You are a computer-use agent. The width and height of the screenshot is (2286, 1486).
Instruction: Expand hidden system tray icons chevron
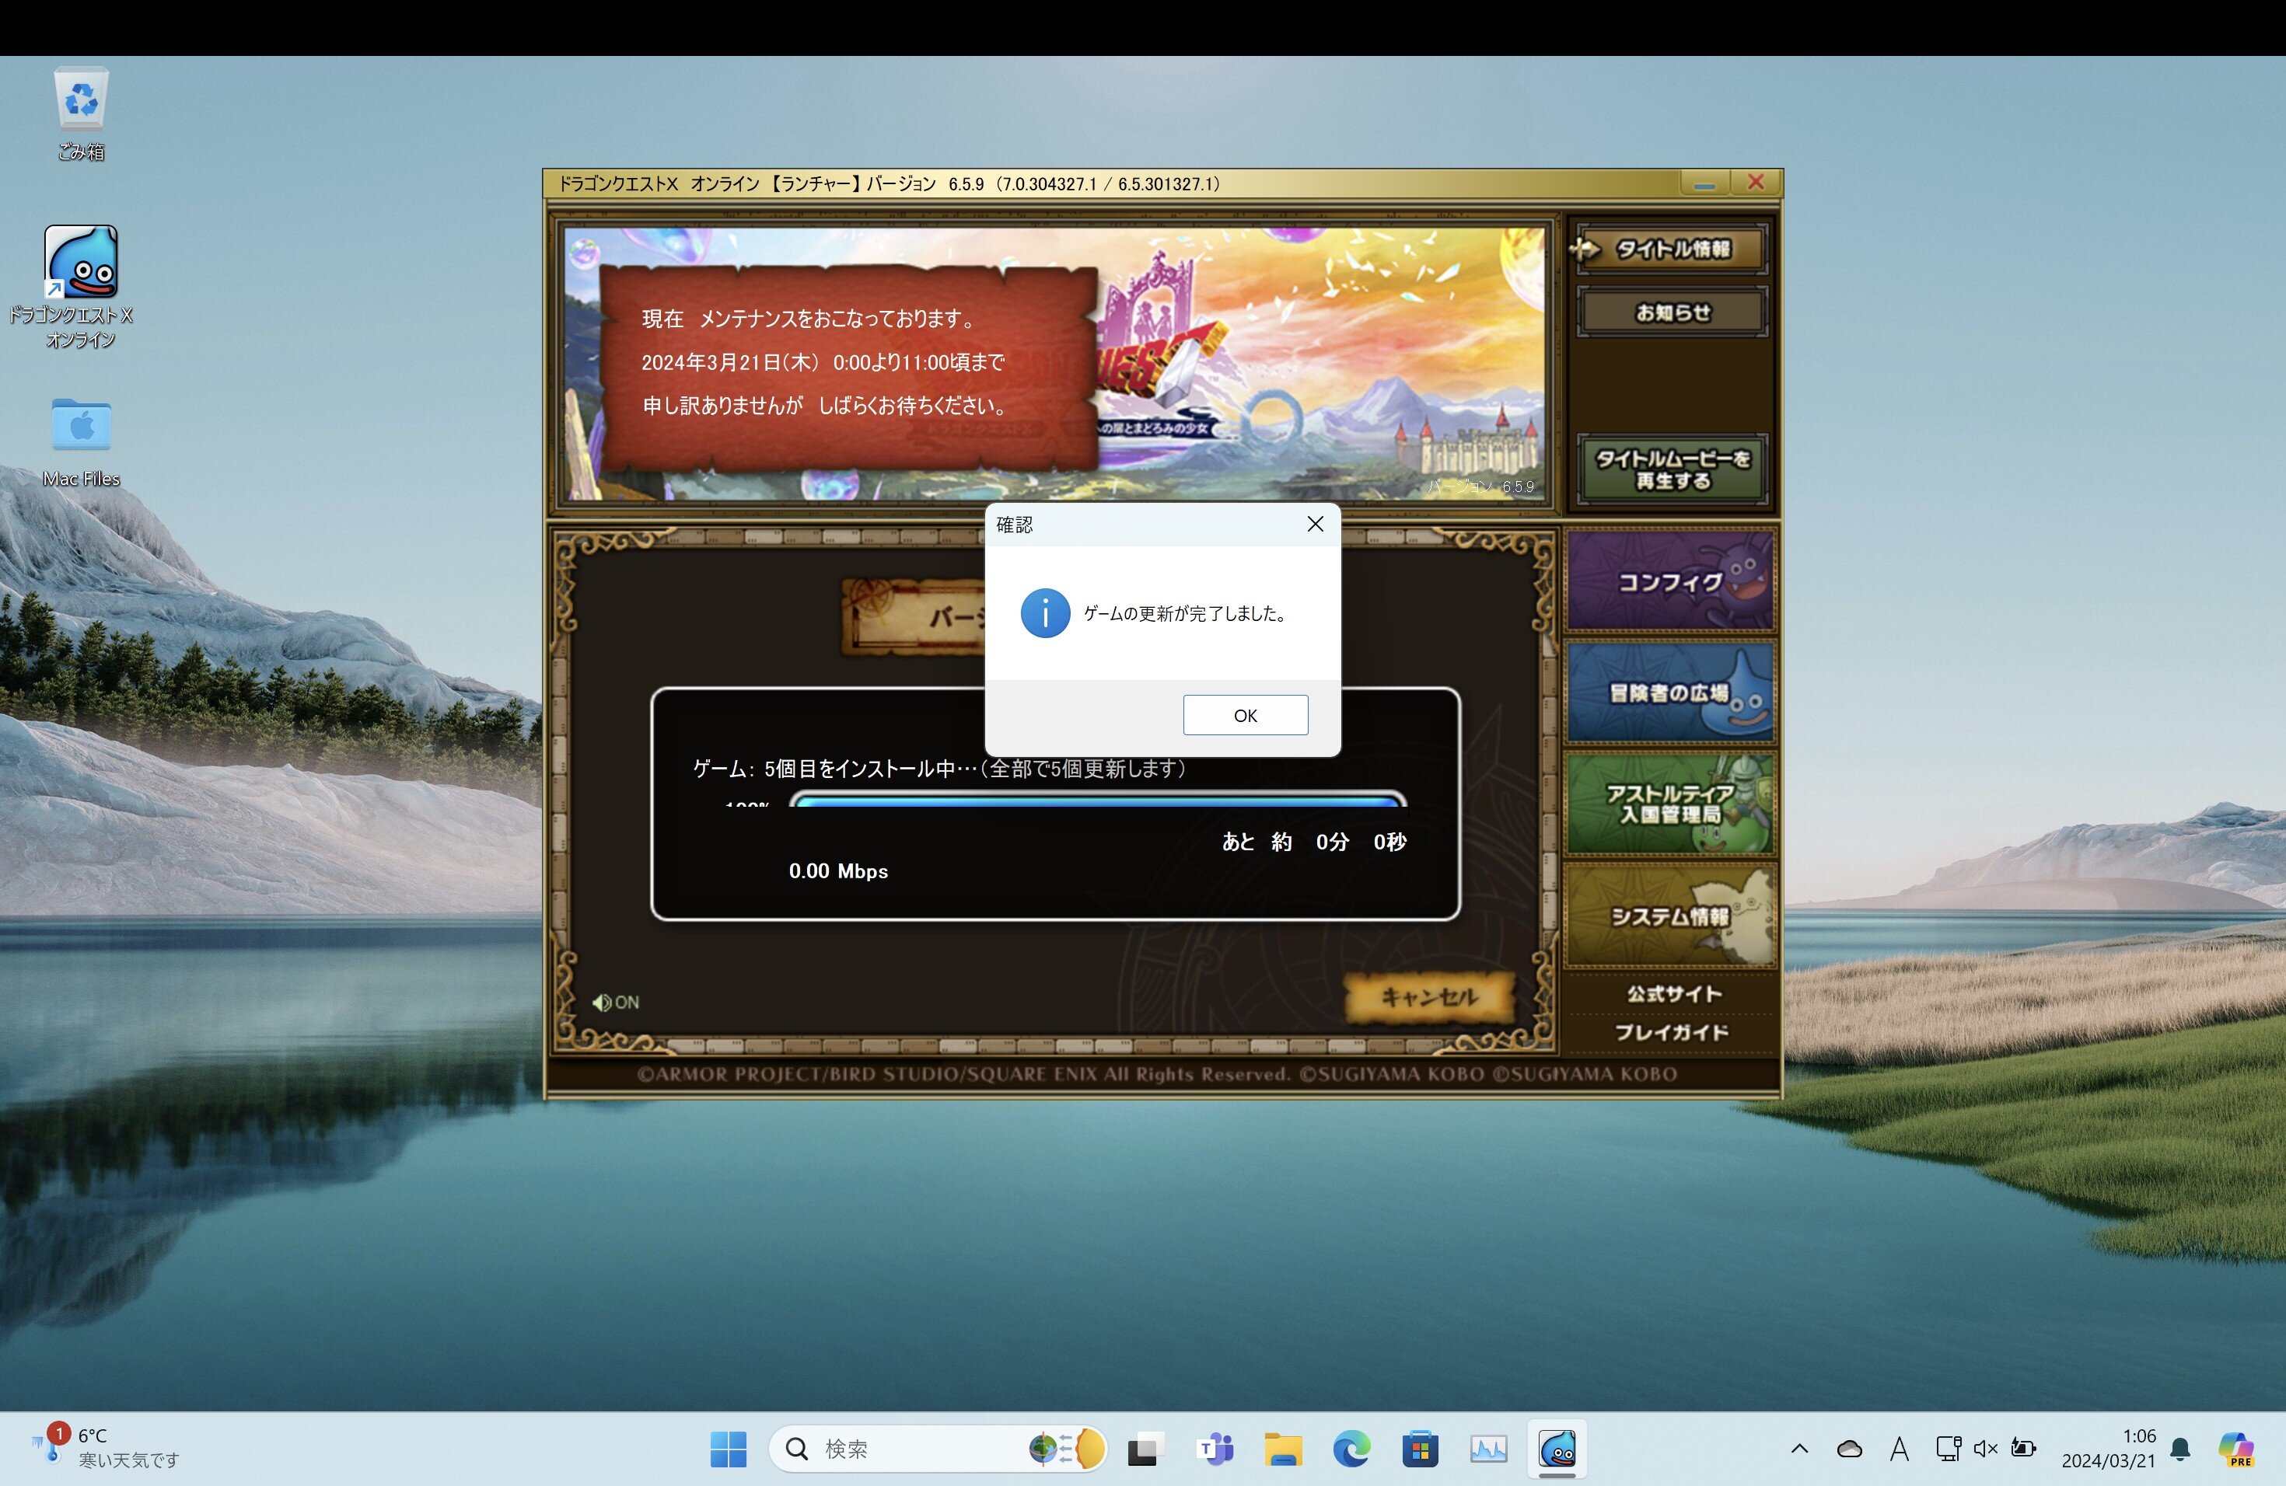tap(1800, 1449)
